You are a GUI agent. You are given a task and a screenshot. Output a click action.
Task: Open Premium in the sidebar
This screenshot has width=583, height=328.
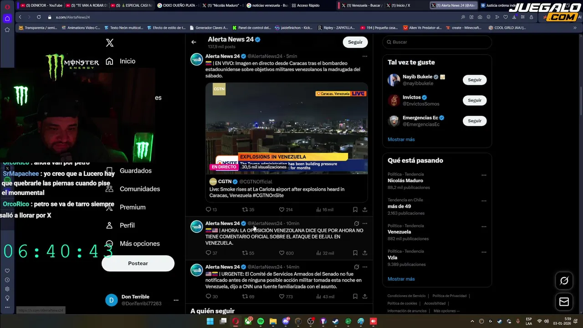pyautogui.click(x=133, y=207)
